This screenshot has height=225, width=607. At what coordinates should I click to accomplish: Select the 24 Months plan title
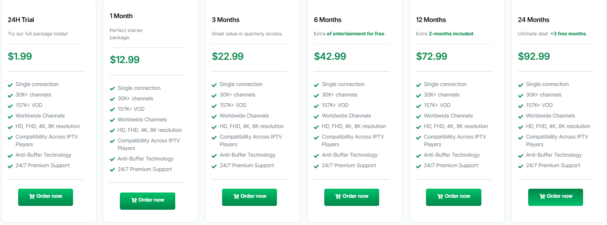(533, 20)
